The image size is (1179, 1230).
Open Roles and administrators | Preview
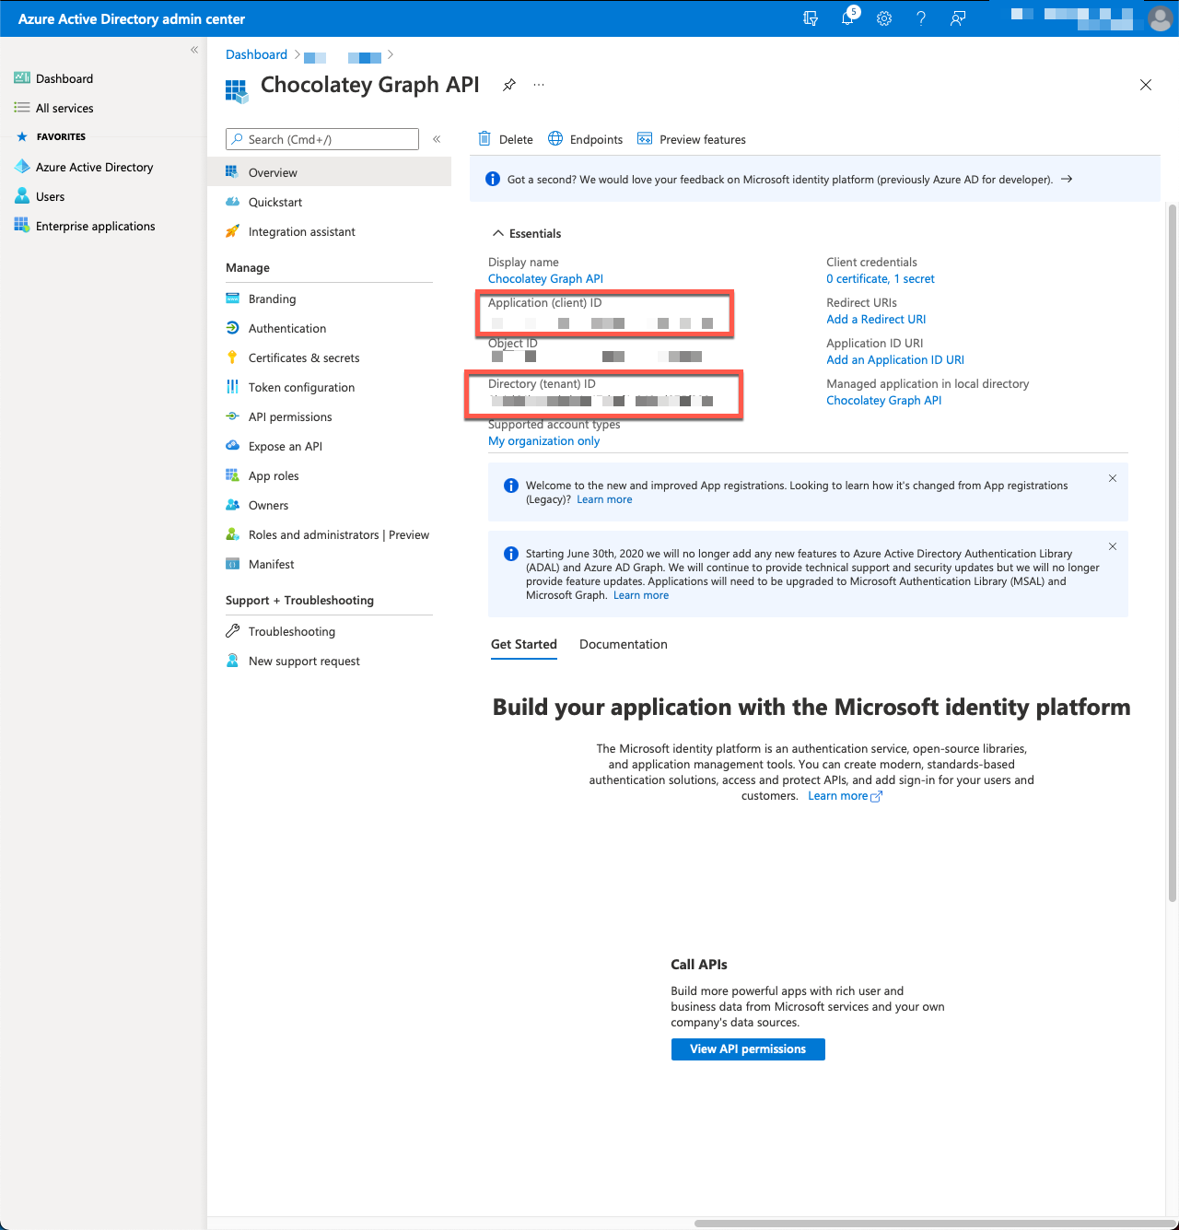pos(330,534)
